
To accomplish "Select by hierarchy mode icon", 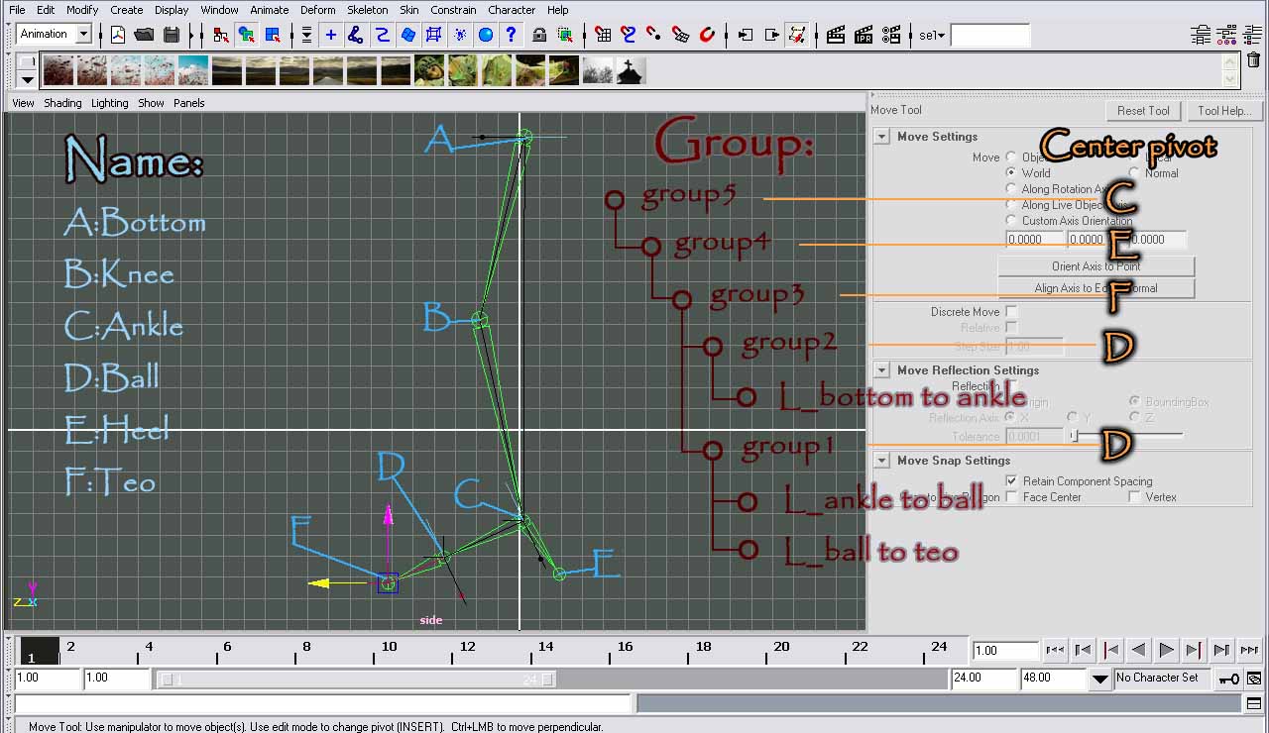I will click(x=221, y=35).
